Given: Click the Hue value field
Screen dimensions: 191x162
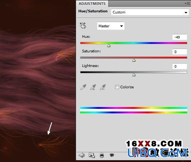Looking at the screenshot, I should 180,37.
